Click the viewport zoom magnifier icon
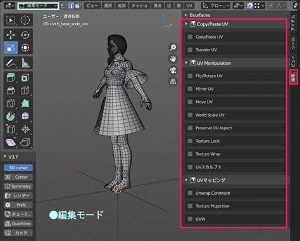This screenshot has width=300, height=241. [173, 48]
